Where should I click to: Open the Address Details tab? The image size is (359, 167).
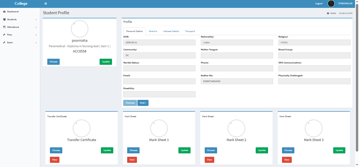171,31
